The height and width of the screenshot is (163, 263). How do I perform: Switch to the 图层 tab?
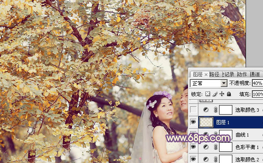pos(198,74)
